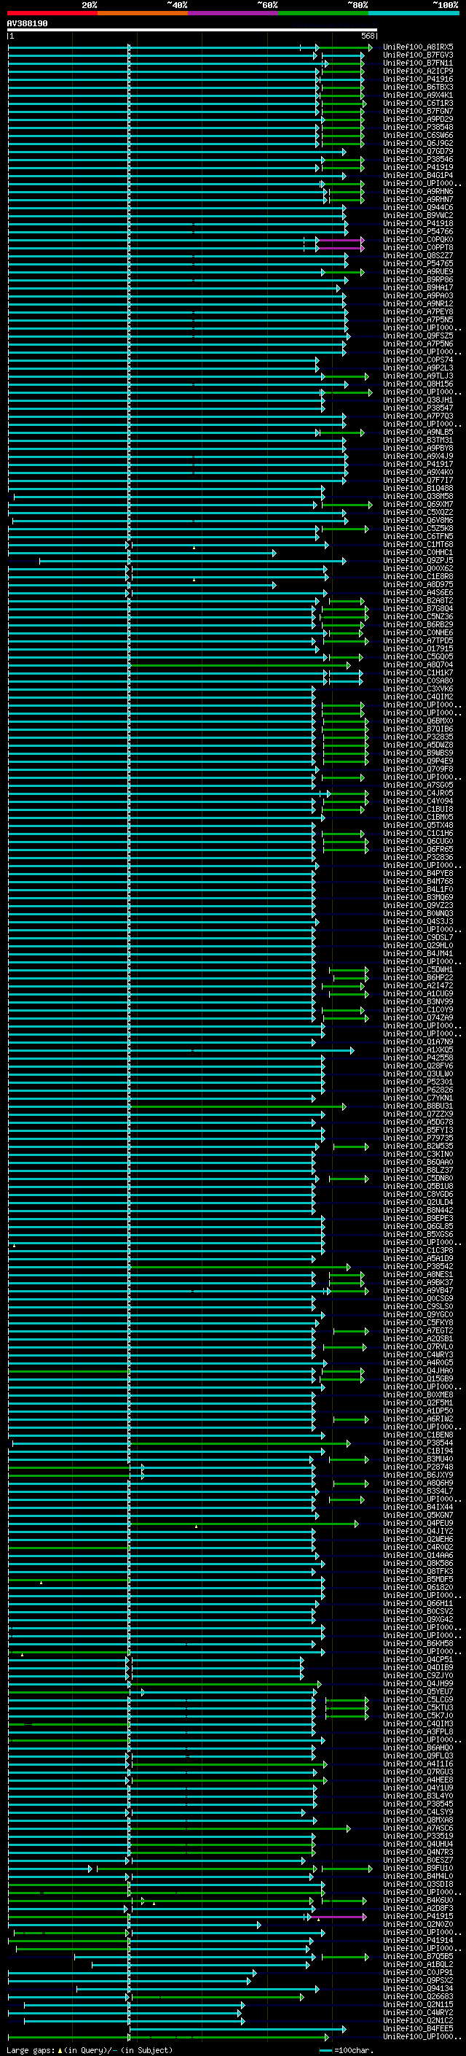Select the label UniRef100_P38547

click(418, 408)
